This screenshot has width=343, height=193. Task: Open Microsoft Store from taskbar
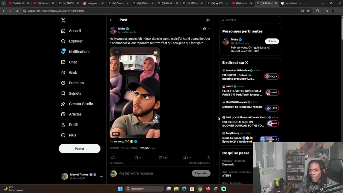click(x=192, y=189)
